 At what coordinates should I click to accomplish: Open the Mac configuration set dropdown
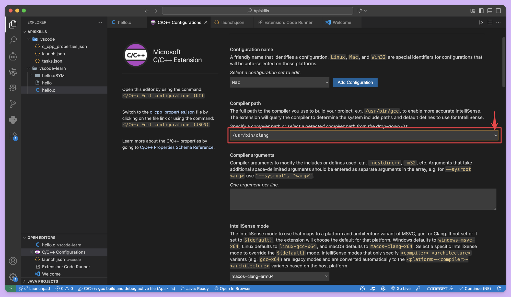pos(280,82)
